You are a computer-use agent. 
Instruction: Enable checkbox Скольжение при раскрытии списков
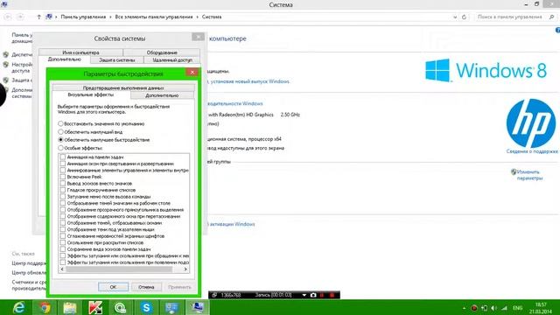pyautogui.click(x=63, y=242)
